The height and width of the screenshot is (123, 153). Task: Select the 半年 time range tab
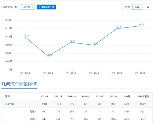pyautogui.click(x=137, y=7)
